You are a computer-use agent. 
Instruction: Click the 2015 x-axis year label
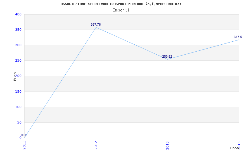coord(239,145)
